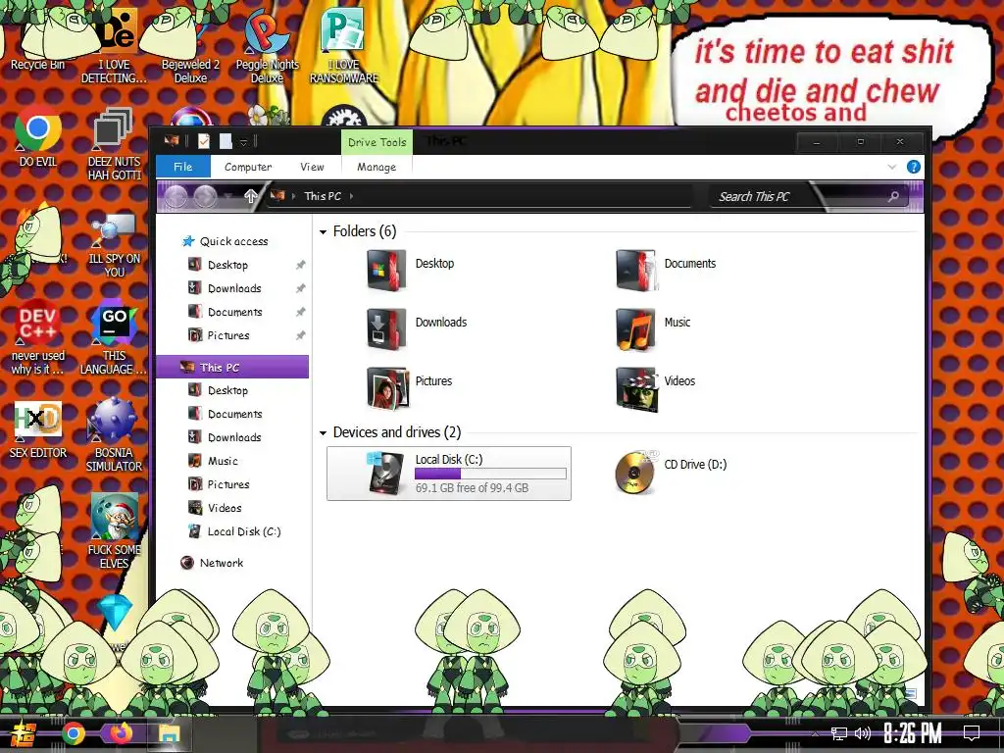Select Network in the navigation pane

(221, 563)
